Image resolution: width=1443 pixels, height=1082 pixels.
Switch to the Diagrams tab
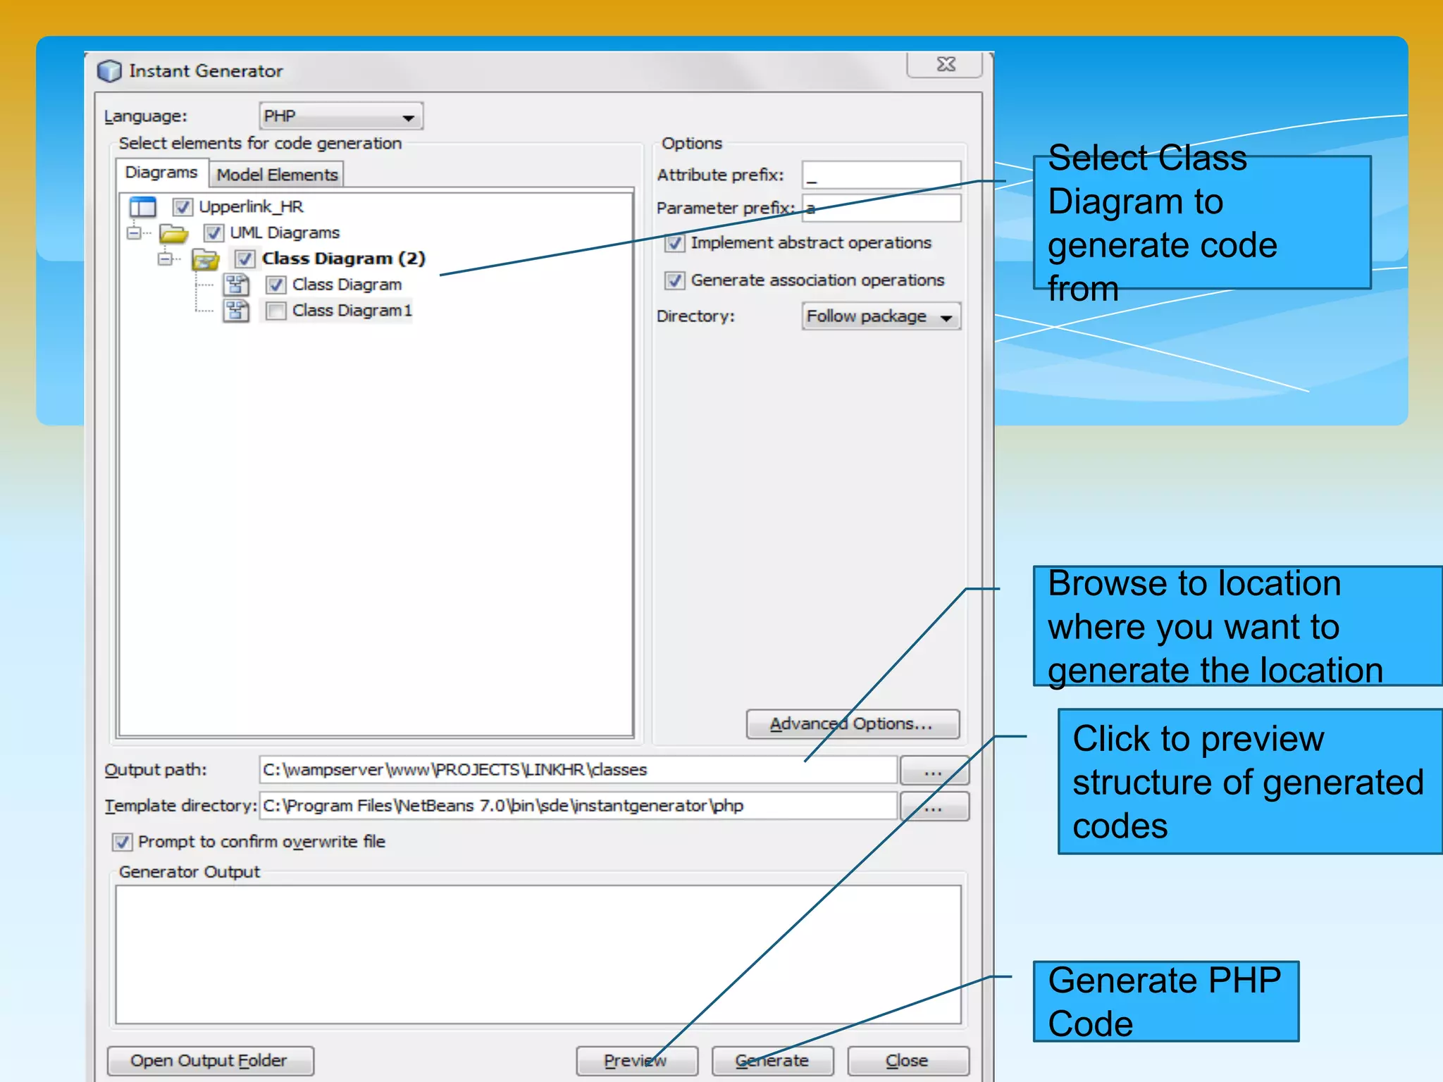[161, 173]
